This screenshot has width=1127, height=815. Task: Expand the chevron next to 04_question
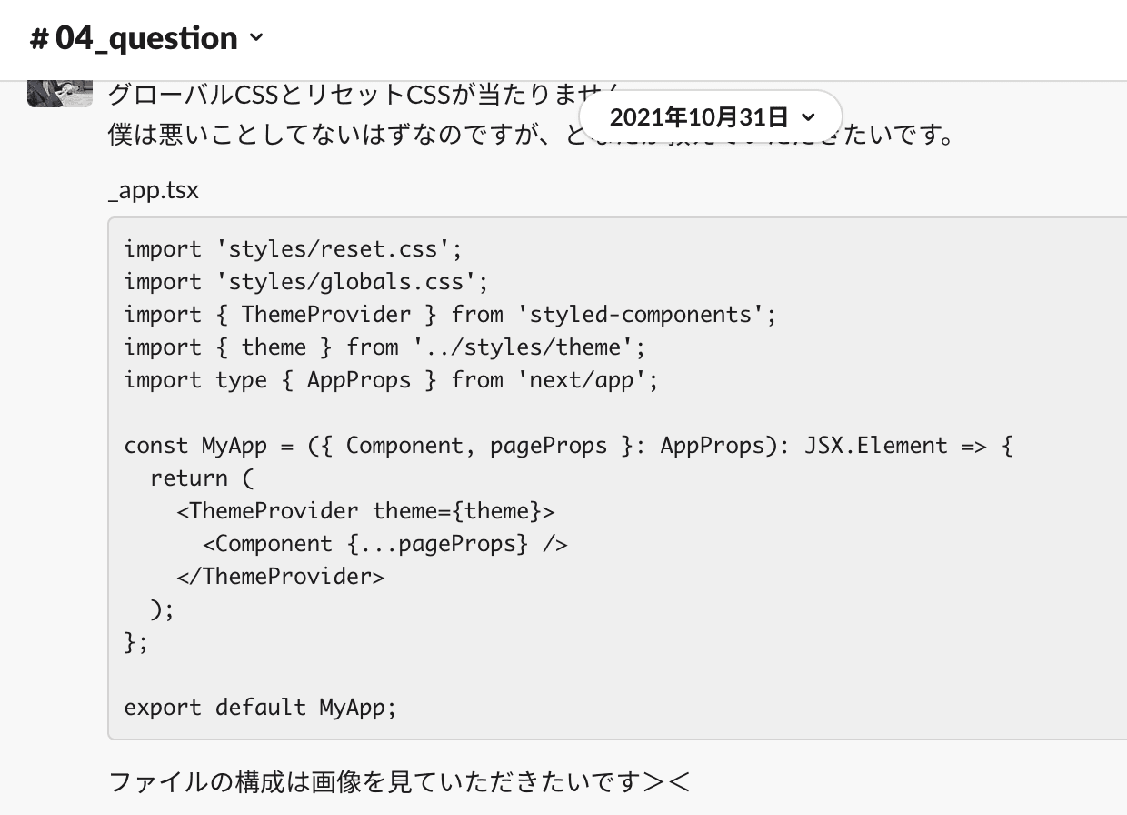[x=255, y=39]
